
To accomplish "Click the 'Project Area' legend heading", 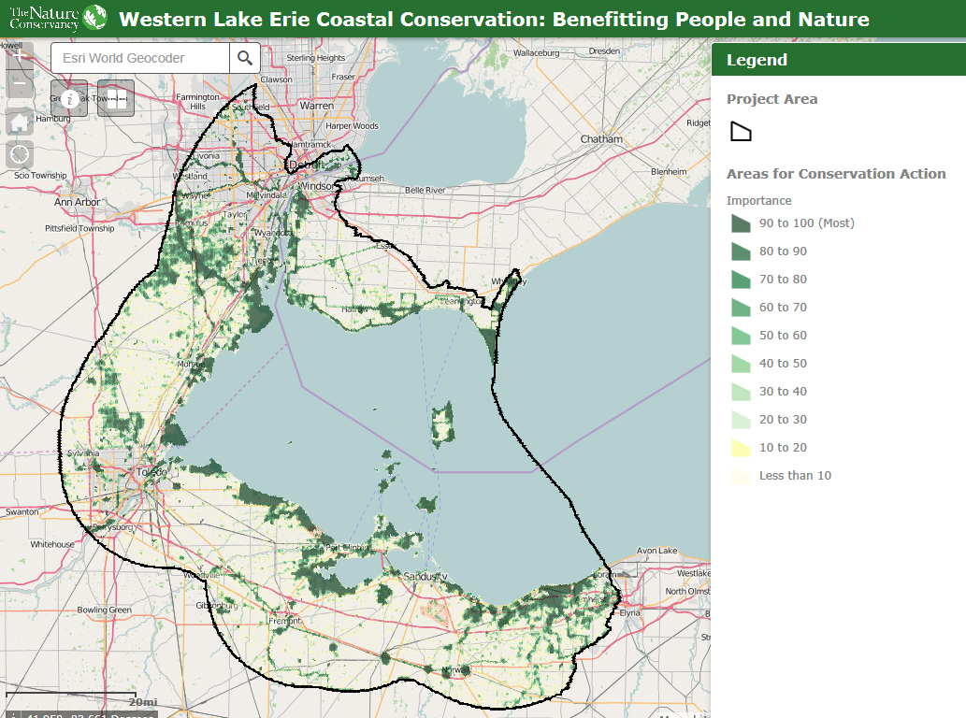I will pos(771,99).
